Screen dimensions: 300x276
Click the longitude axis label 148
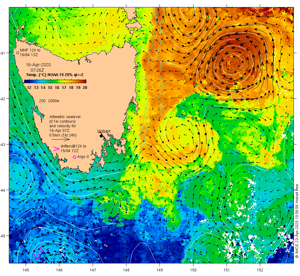(x=126, y=270)
